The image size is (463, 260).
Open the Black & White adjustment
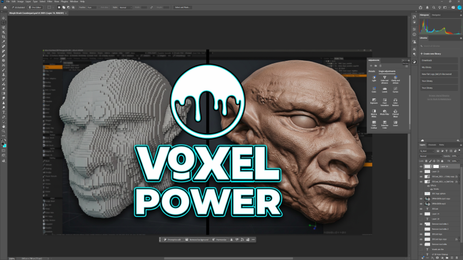click(x=374, y=113)
